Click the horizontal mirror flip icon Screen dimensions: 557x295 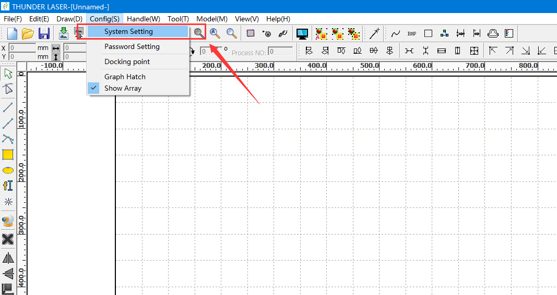point(8,258)
